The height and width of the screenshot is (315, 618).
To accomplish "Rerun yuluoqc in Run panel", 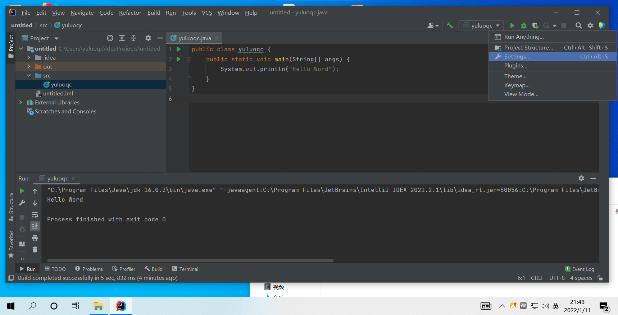I will tap(22, 191).
